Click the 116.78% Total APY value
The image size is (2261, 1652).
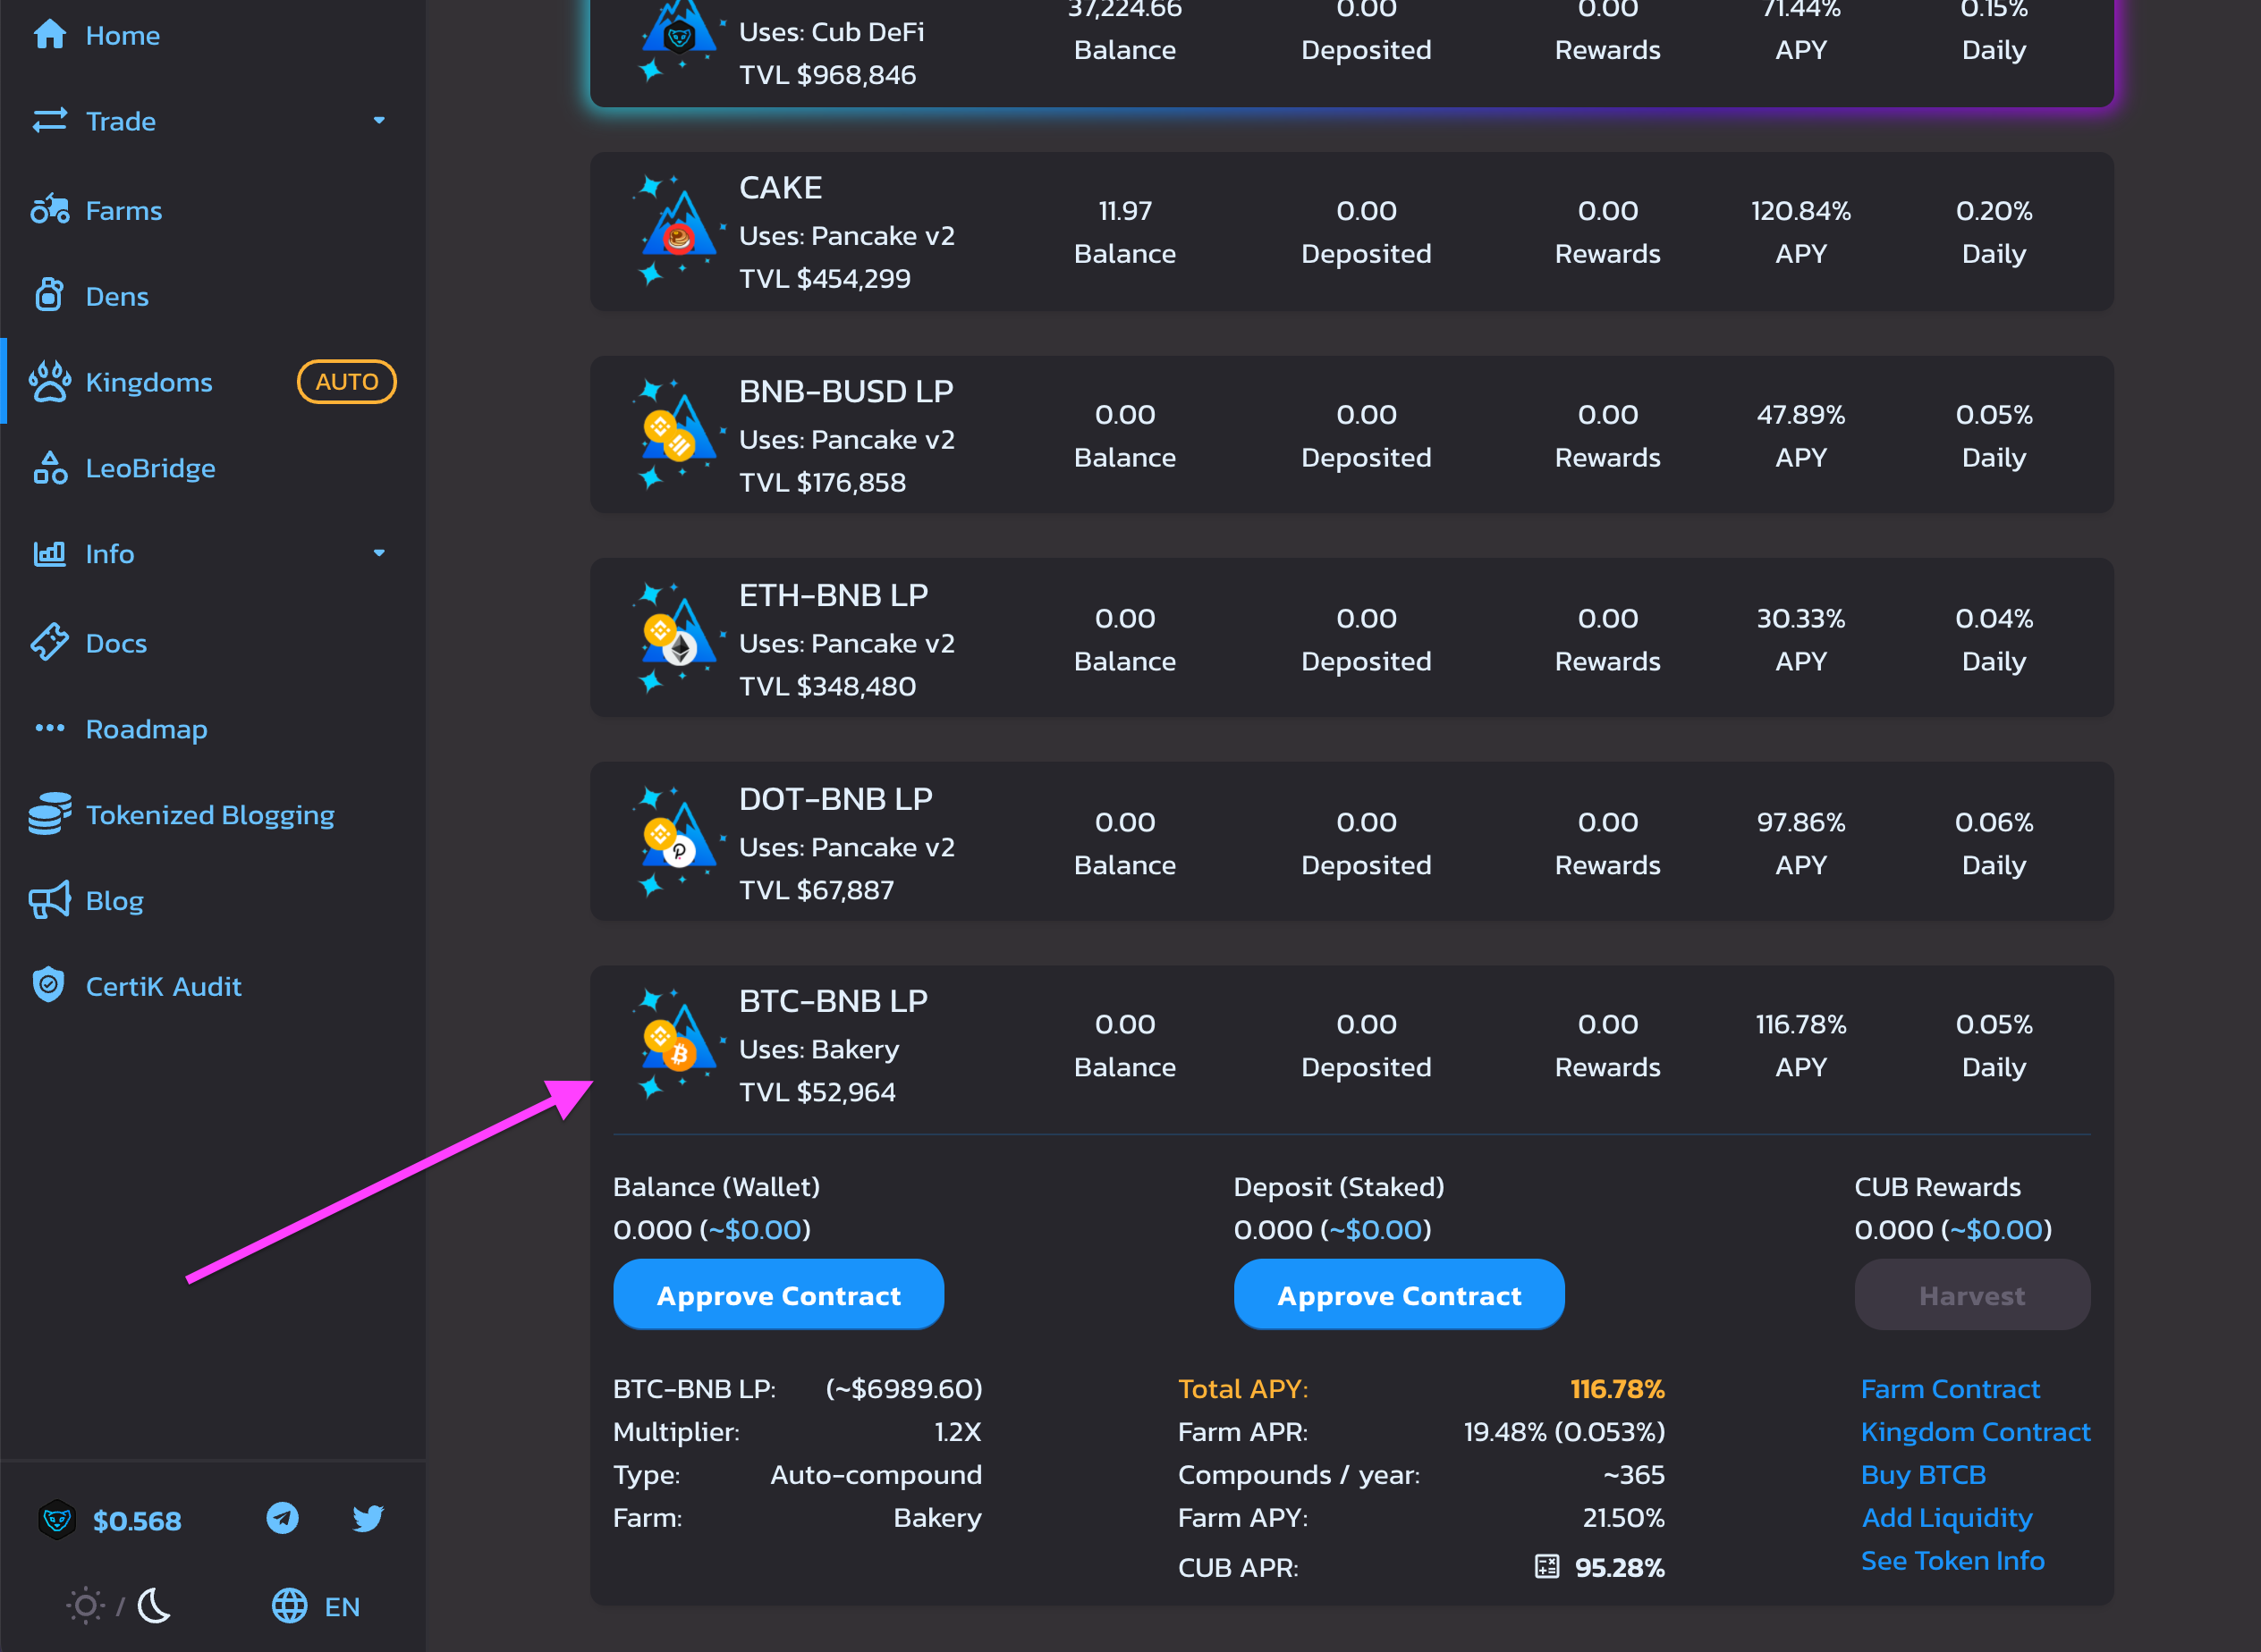coord(1617,1388)
